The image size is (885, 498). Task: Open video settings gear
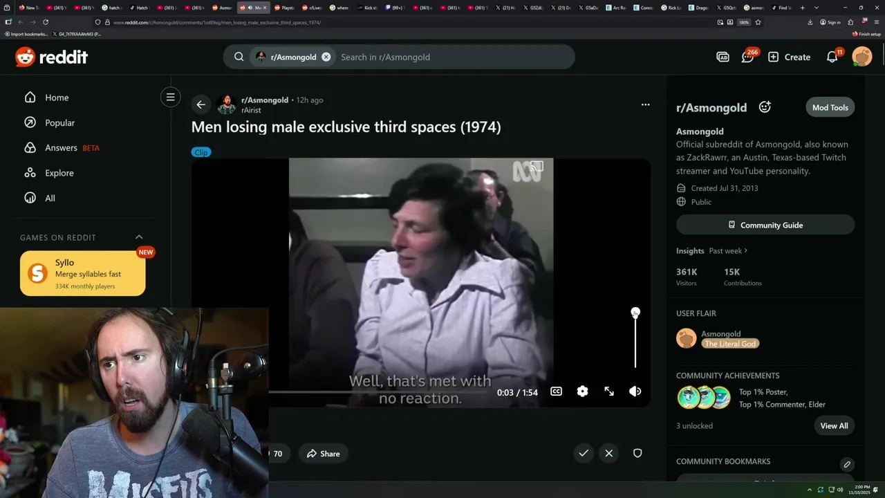582,391
